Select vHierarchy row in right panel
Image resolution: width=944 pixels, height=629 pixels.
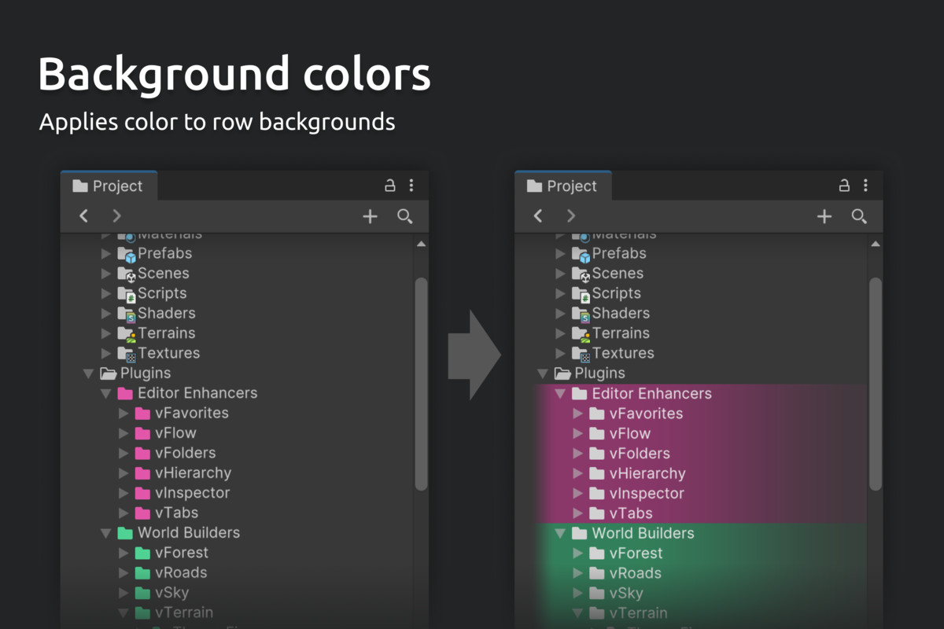tap(691, 473)
